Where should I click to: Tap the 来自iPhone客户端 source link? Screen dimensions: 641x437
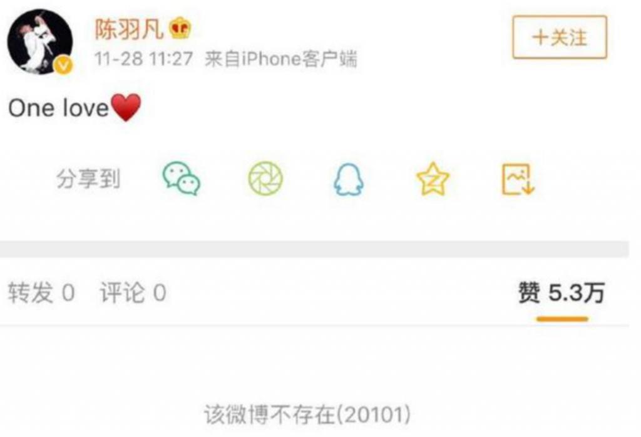click(x=281, y=59)
